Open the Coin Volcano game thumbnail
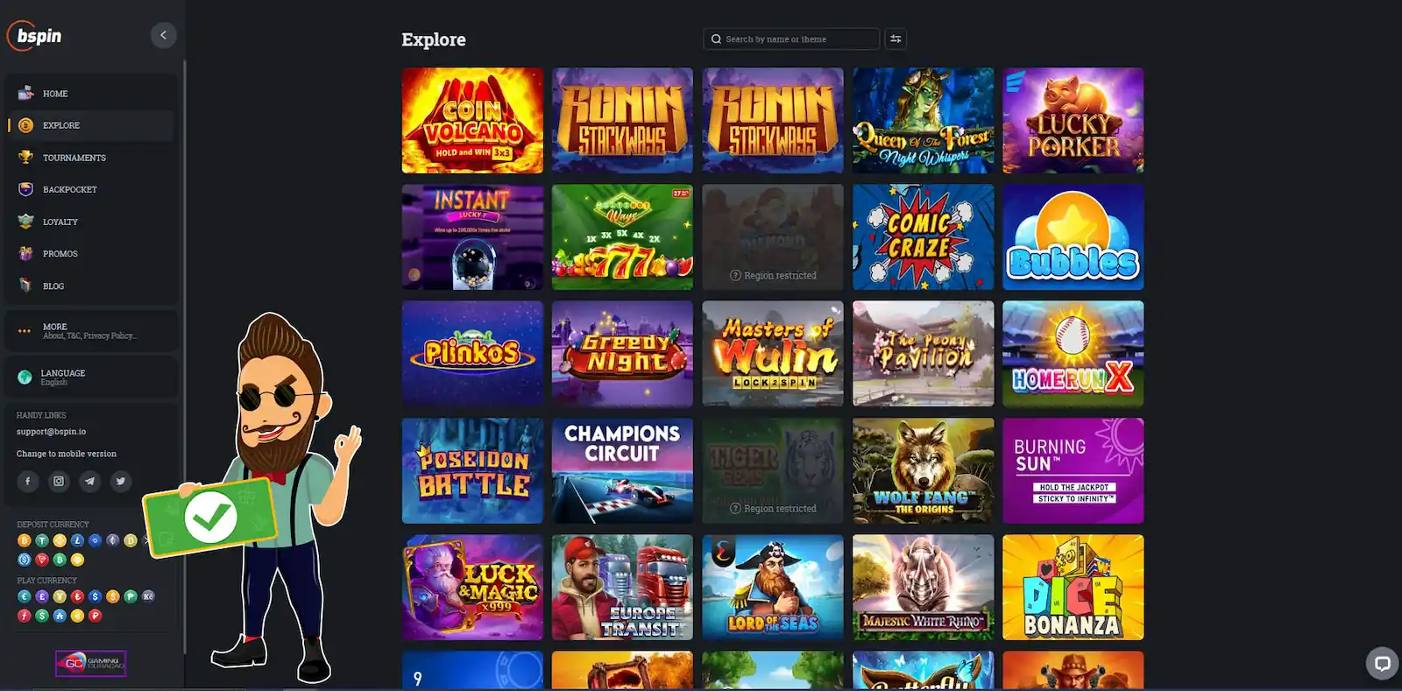Image resolution: width=1402 pixels, height=691 pixels. tap(472, 120)
